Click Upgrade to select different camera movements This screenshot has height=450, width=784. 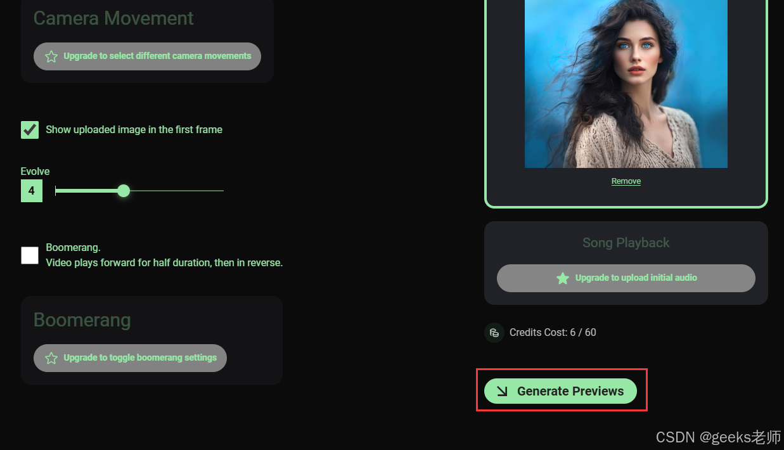click(x=147, y=56)
